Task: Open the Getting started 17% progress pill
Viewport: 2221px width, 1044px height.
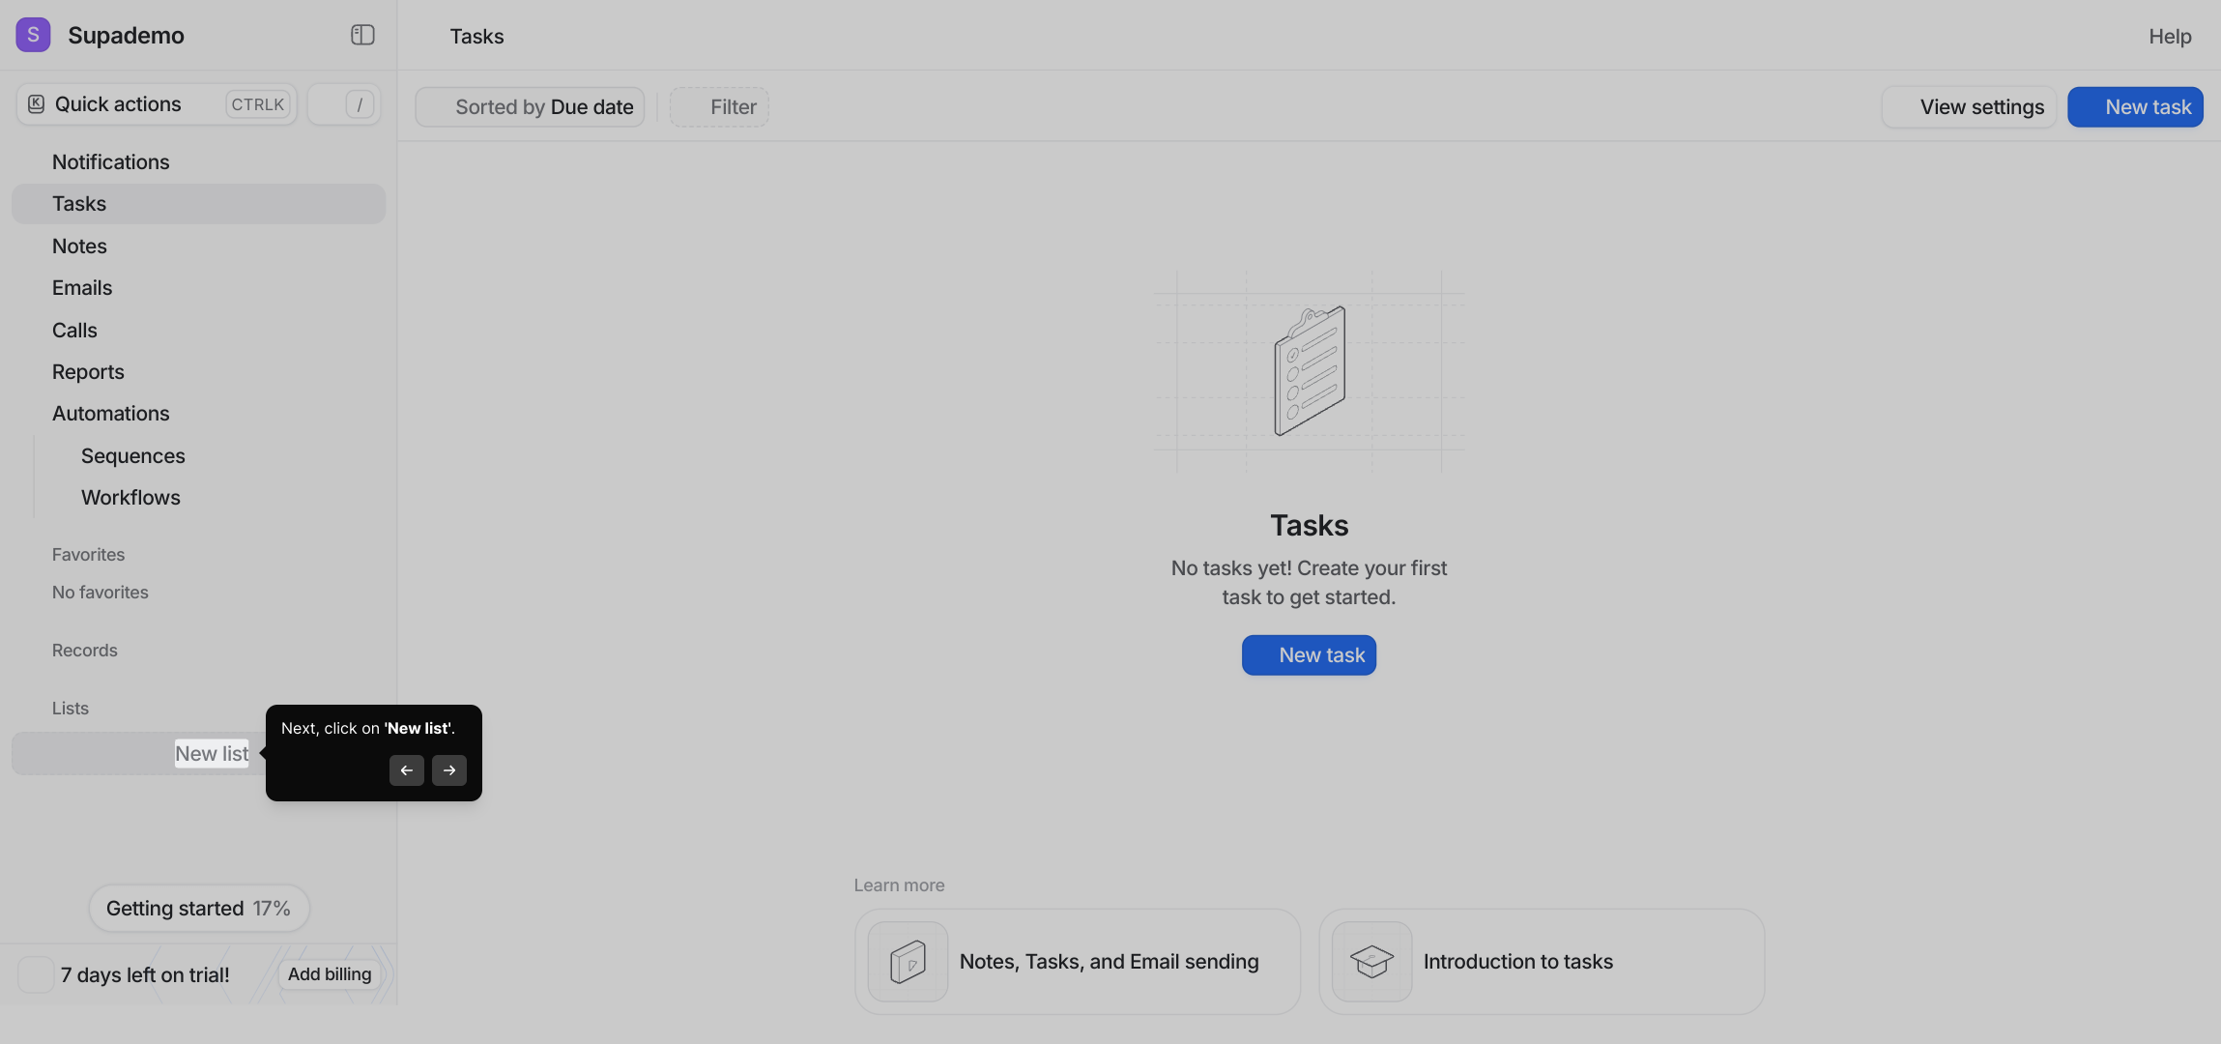Action: (x=198, y=909)
